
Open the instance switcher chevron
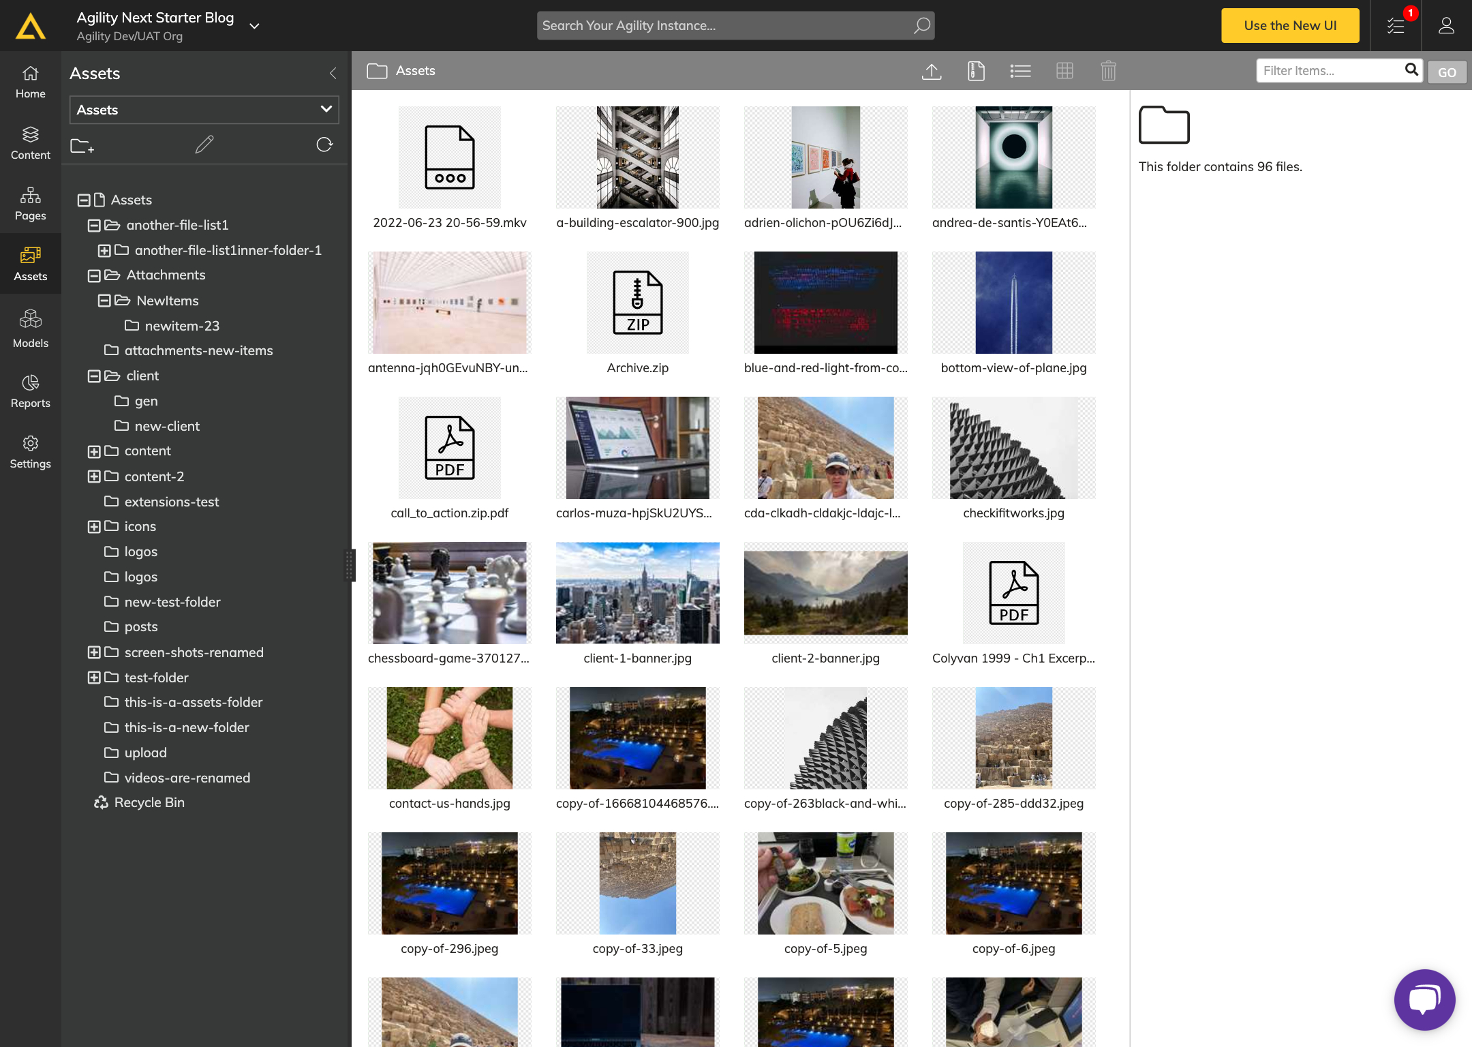(254, 26)
